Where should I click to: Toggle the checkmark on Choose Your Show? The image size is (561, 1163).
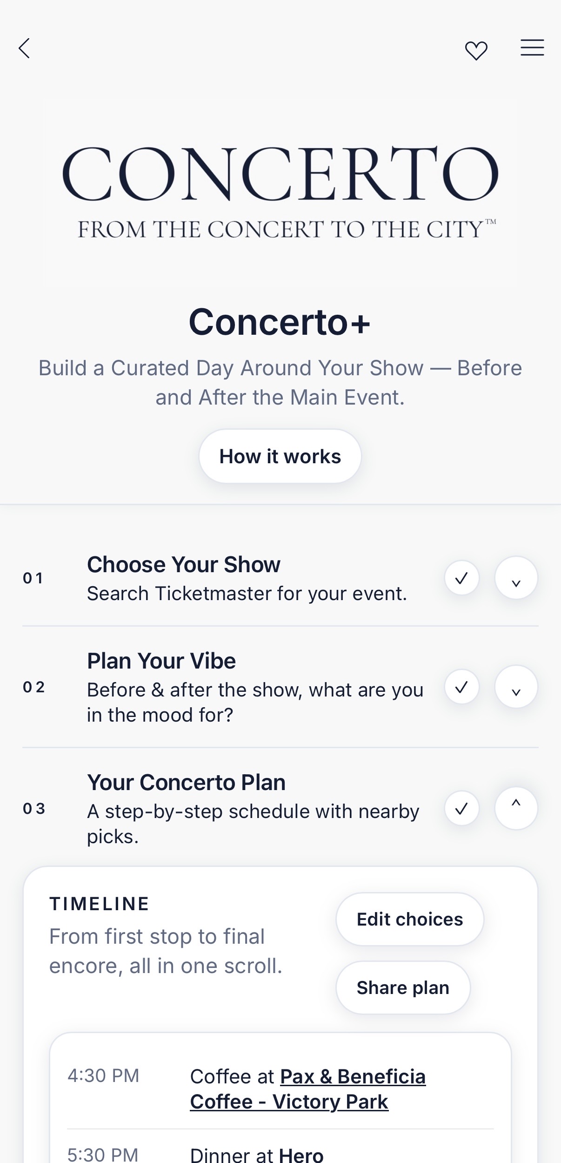coord(461,578)
